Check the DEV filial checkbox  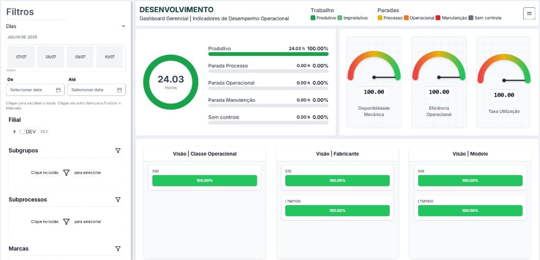(22, 131)
